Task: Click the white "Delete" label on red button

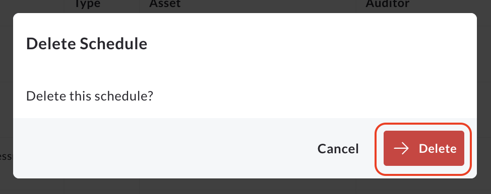Action: click(438, 149)
